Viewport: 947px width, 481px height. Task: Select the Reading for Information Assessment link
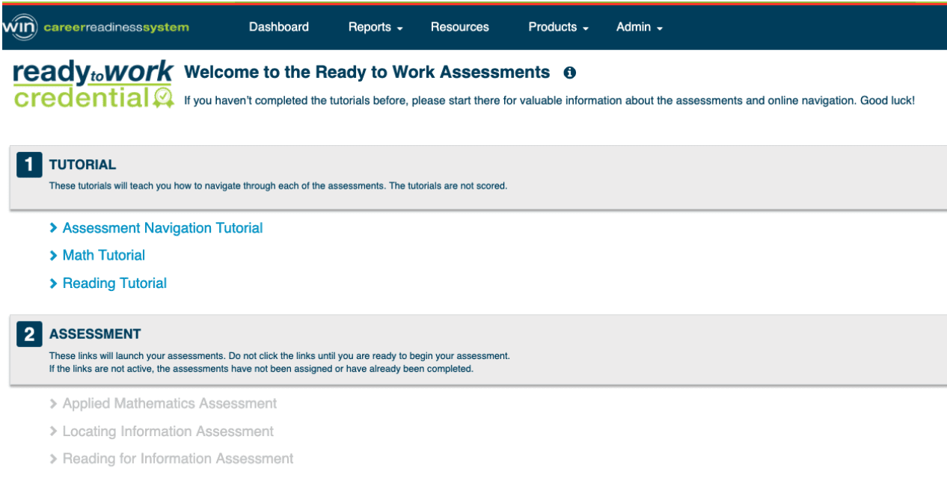coord(178,459)
